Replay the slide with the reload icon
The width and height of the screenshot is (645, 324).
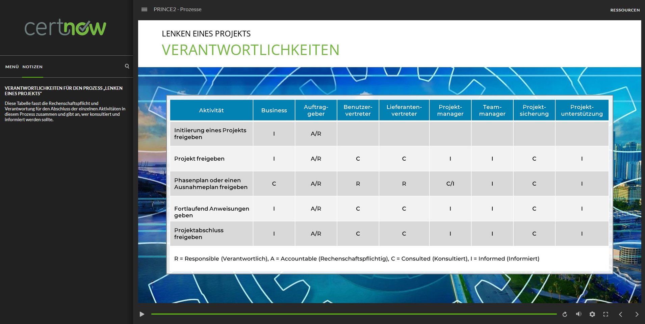565,314
